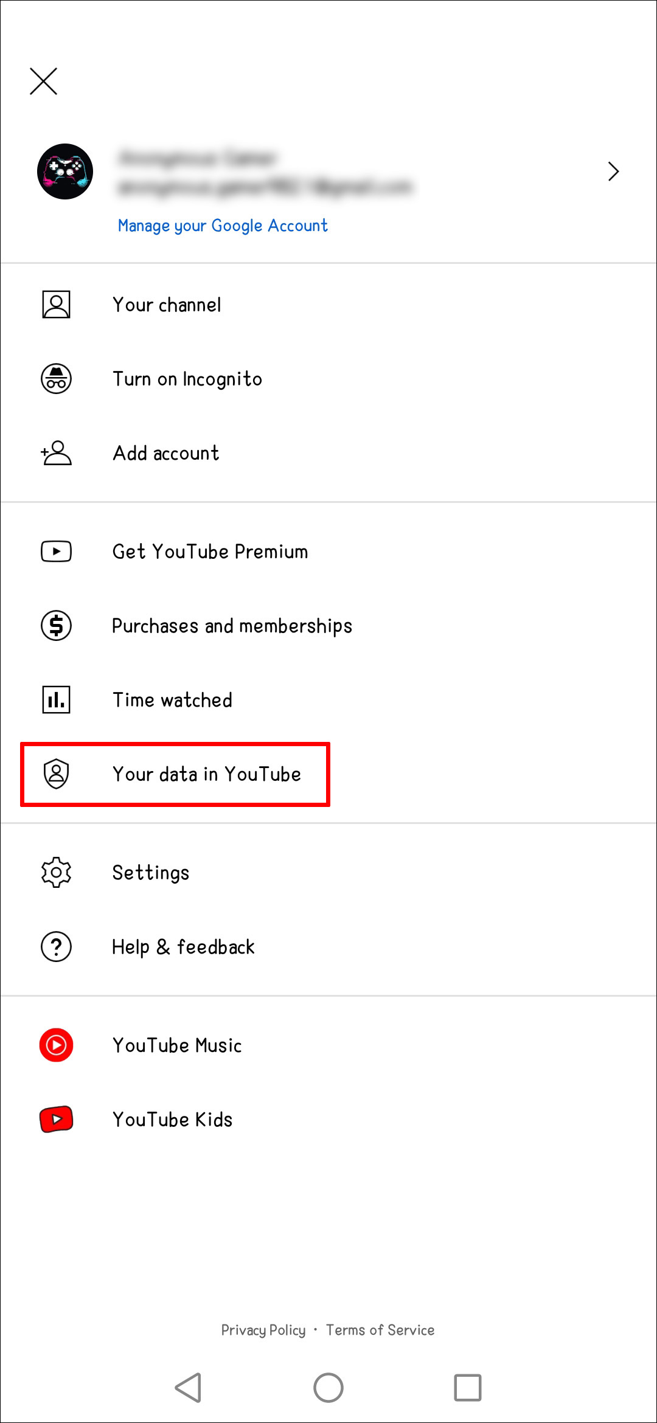Tap the YouTube Premium play icon

pos(56,552)
